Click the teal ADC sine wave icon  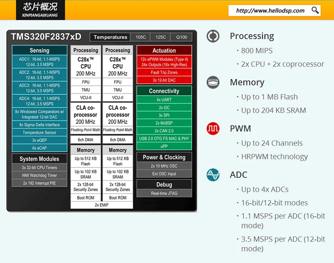pos(213,175)
